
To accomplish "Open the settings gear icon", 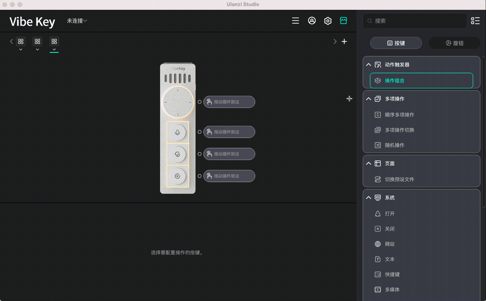I will [328, 21].
